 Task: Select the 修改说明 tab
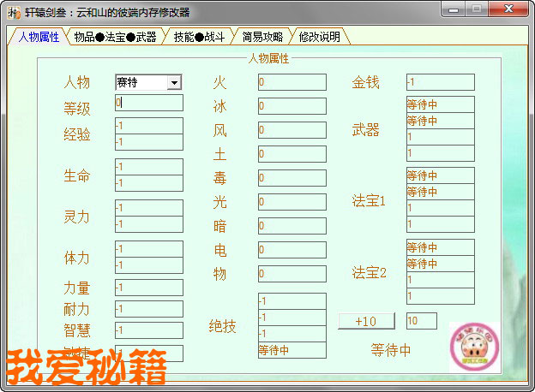coord(319,37)
